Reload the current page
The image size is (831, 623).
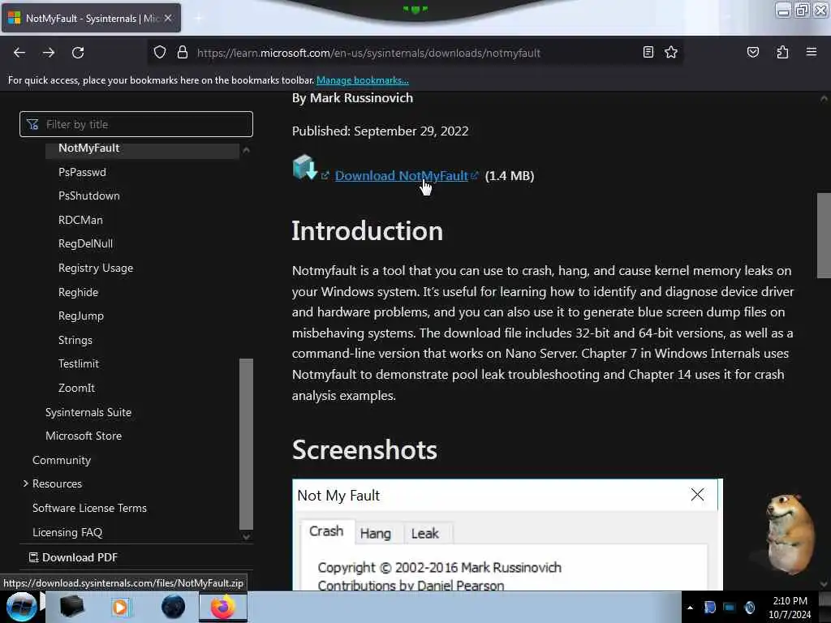point(78,53)
